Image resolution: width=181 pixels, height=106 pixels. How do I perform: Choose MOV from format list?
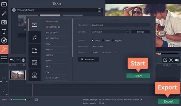point(48,44)
